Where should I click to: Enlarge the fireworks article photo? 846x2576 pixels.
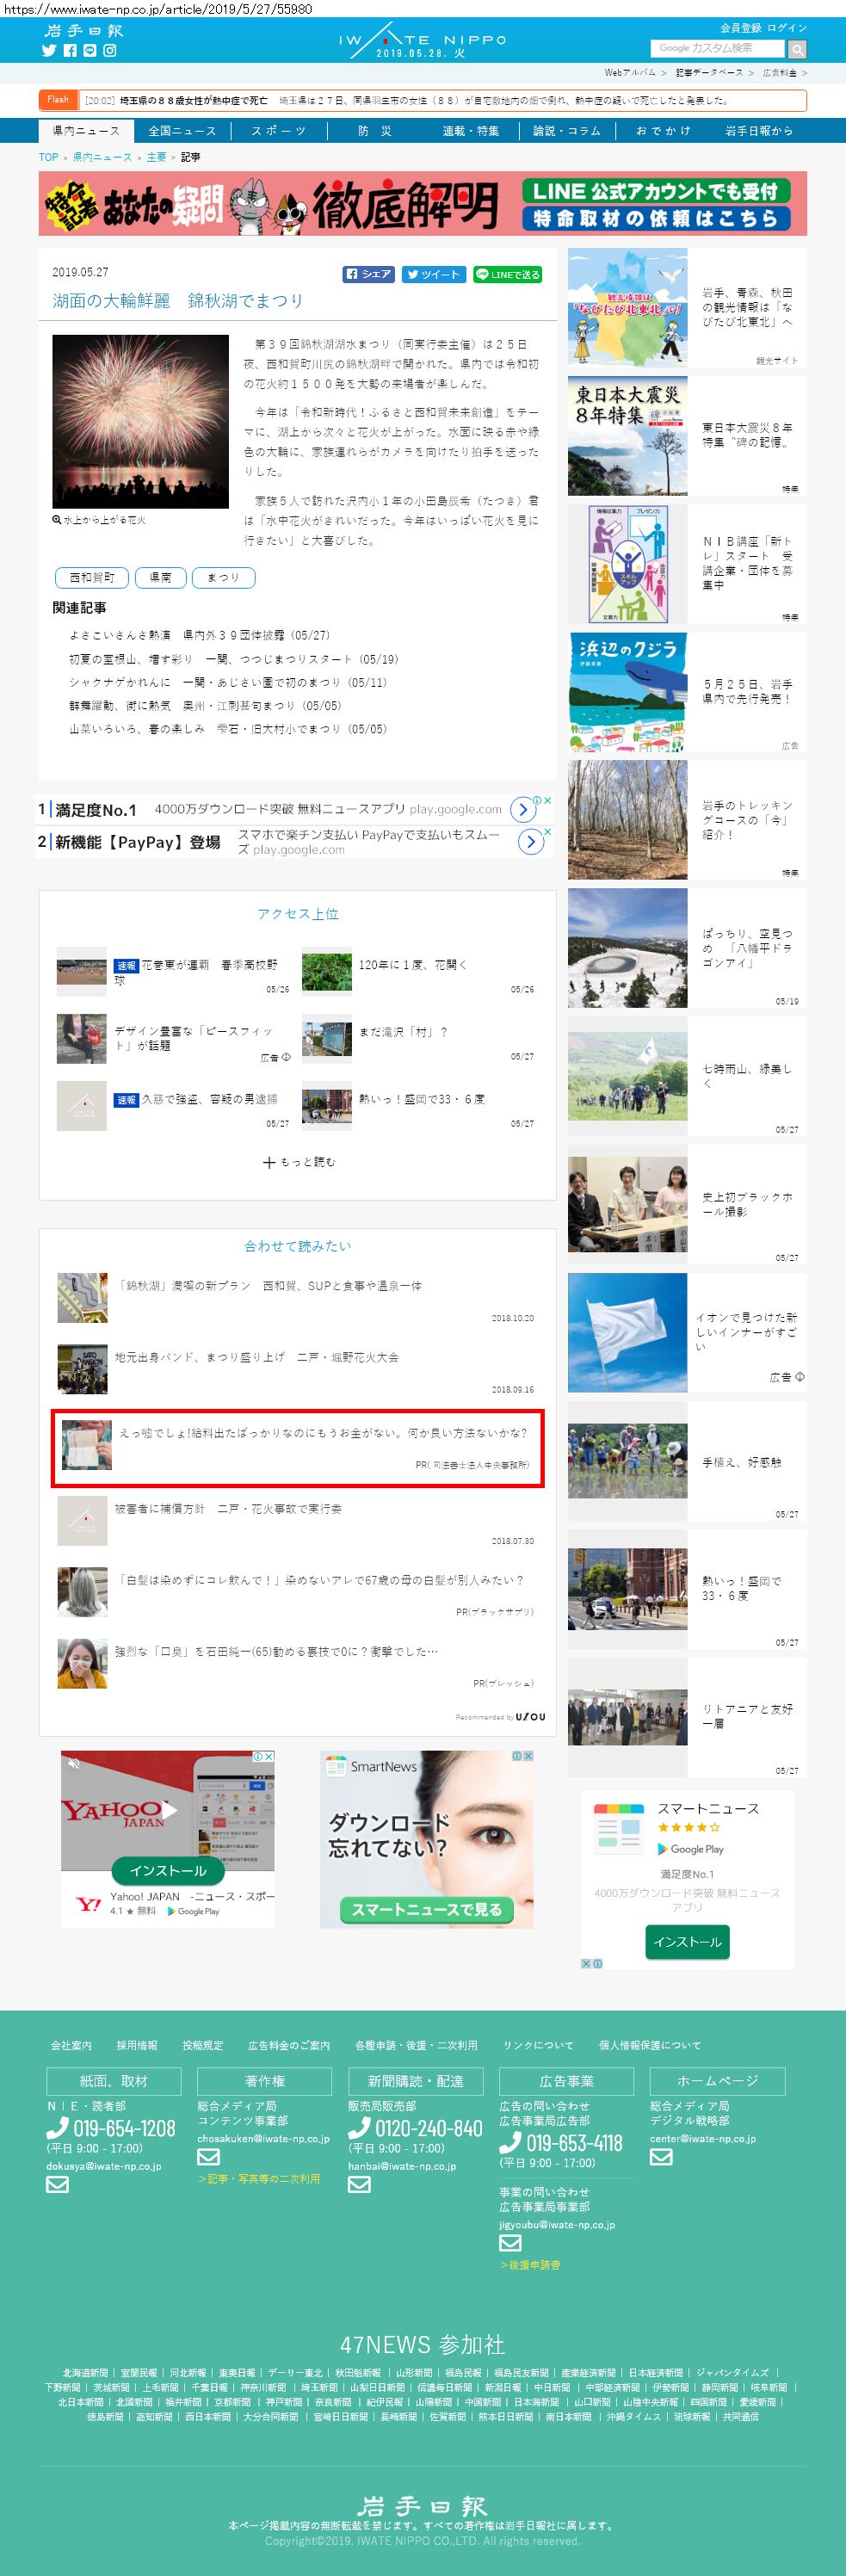[x=141, y=421]
